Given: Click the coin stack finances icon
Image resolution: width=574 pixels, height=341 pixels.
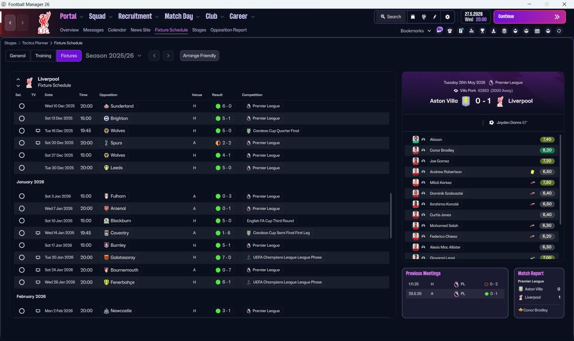Looking at the screenshot, I should (x=504, y=31).
